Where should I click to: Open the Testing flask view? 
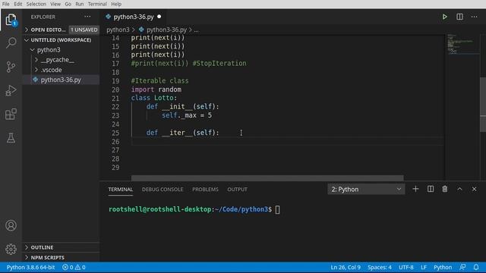(x=11, y=138)
